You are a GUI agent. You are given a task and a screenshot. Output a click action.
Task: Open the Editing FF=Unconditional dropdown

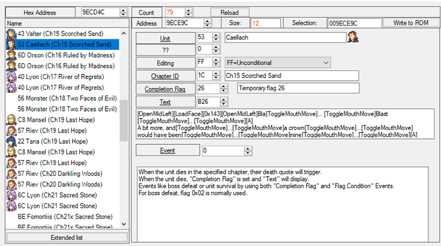pos(278,63)
